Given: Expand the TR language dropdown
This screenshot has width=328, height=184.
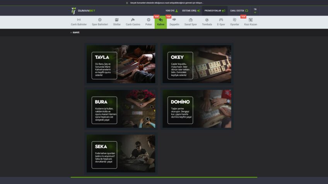Looking at the screenshot, I should click(x=255, y=10).
